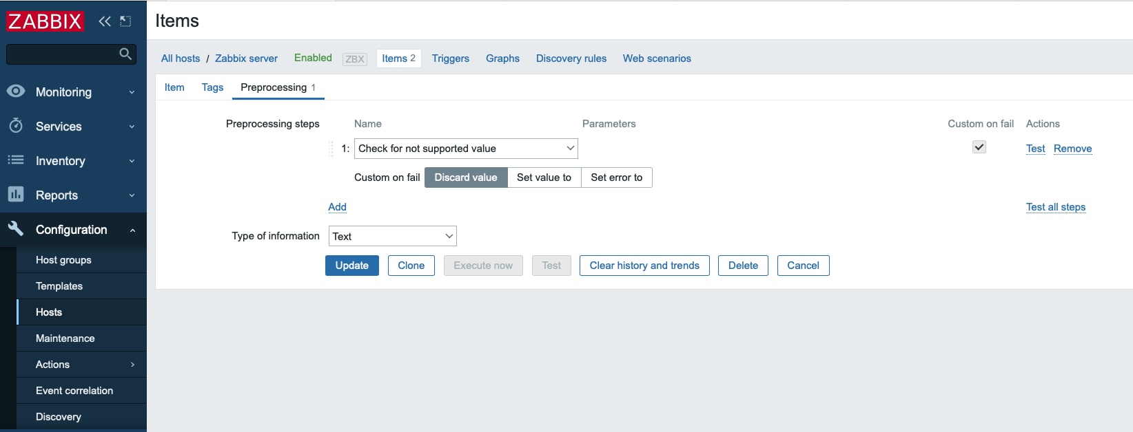Image resolution: width=1133 pixels, height=432 pixels.
Task: Click Clear history and trends button
Action: tap(644, 266)
